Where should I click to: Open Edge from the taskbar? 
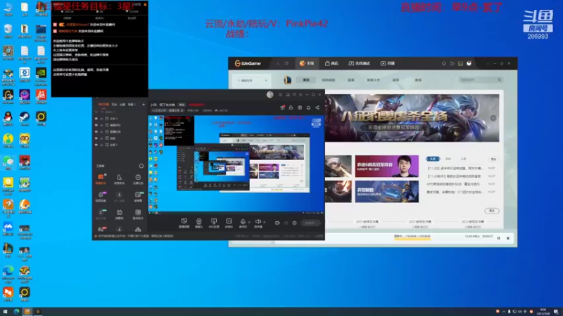coord(16,311)
